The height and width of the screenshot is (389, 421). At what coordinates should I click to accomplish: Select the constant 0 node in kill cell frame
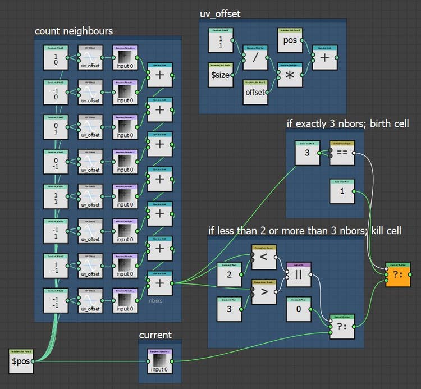(x=299, y=309)
